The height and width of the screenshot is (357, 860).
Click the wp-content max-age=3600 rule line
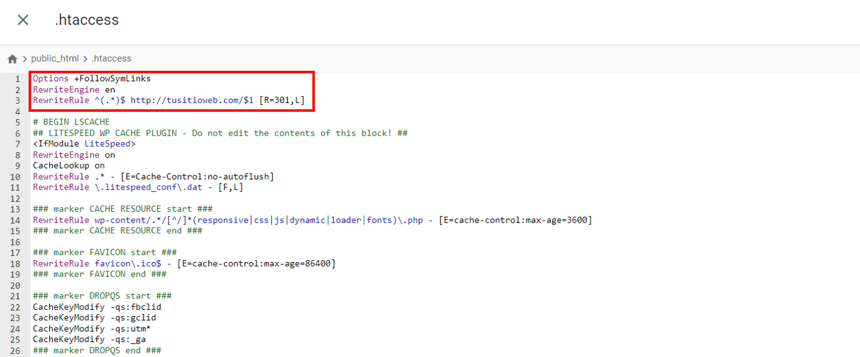[x=312, y=220]
